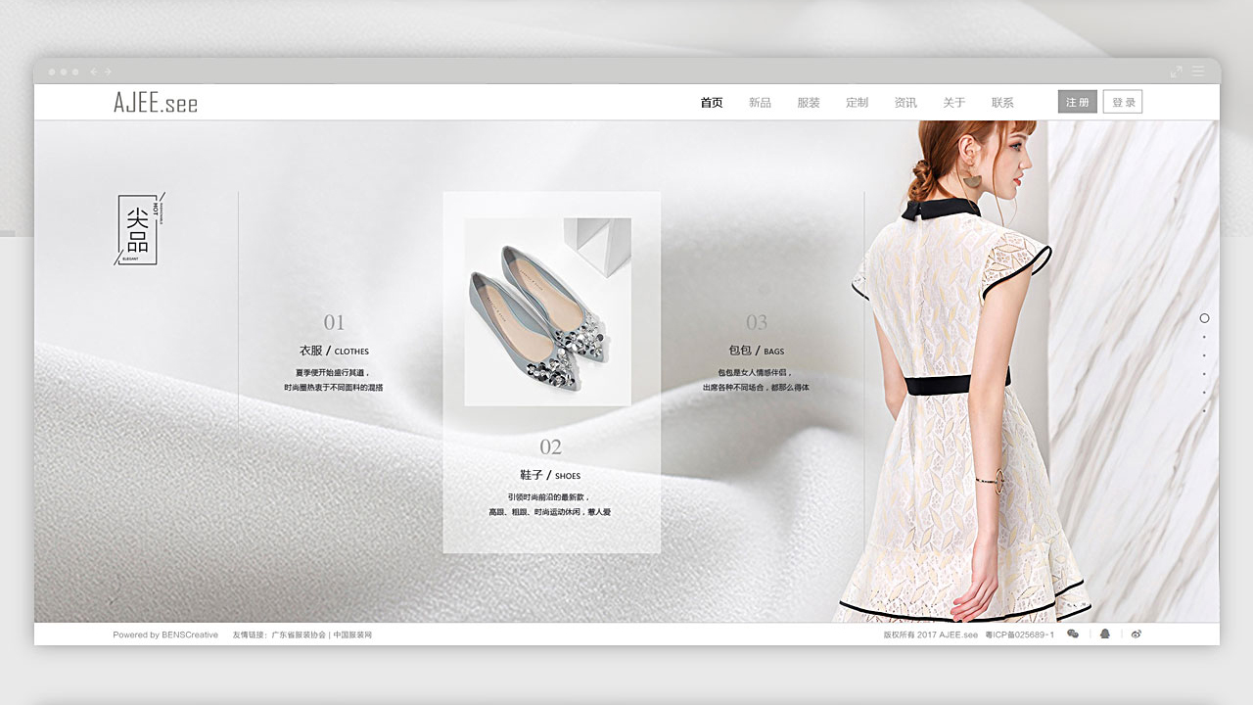Image resolution: width=1253 pixels, height=705 pixels.
Task: Open the Weibo icon in footer
Action: tap(1137, 634)
